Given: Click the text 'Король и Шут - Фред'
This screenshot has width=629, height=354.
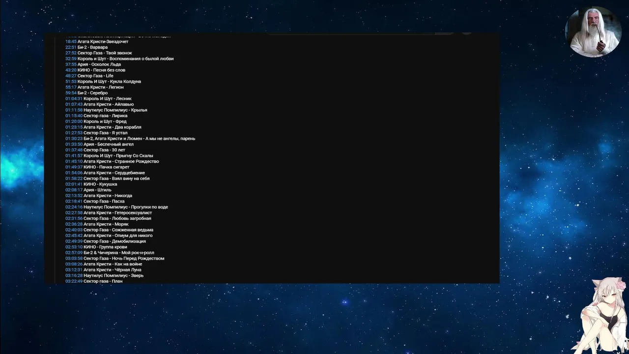Looking at the screenshot, I should 105,121.
